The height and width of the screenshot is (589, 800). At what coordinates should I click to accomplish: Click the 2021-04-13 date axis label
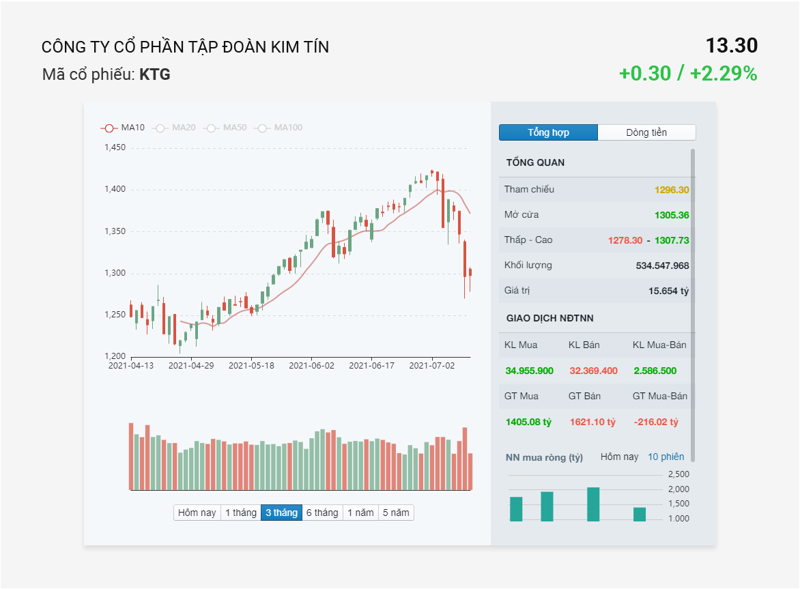tap(131, 366)
